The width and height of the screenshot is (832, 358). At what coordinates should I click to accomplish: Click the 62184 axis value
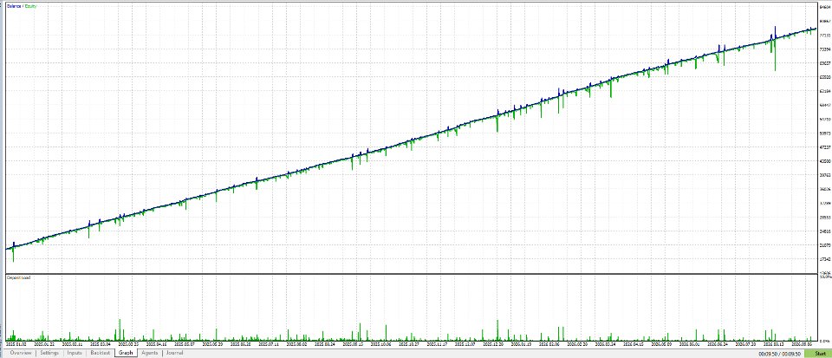(x=824, y=91)
